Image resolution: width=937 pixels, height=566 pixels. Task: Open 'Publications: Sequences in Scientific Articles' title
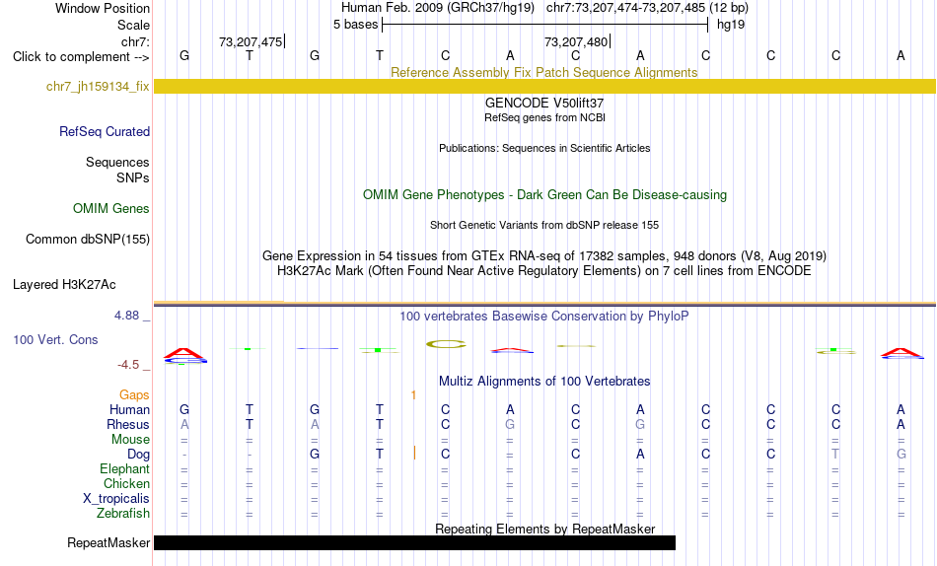point(544,148)
